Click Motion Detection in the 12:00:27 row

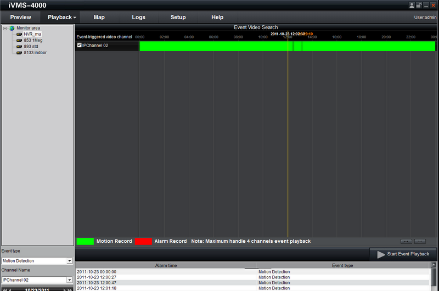[x=274, y=277]
